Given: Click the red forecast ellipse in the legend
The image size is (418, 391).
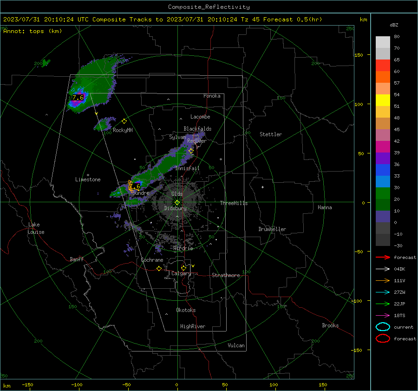Looking at the screenshot, I should coord(383,338).
